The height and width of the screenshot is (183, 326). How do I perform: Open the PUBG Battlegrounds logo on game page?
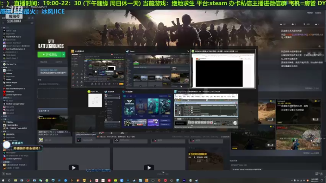[51, 44]
